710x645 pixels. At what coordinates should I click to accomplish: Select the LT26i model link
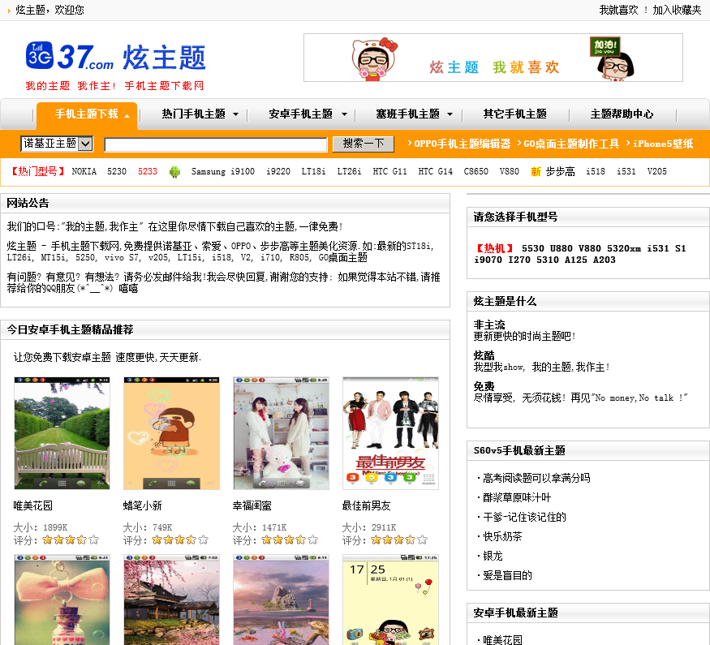click(x=349, y=171)
